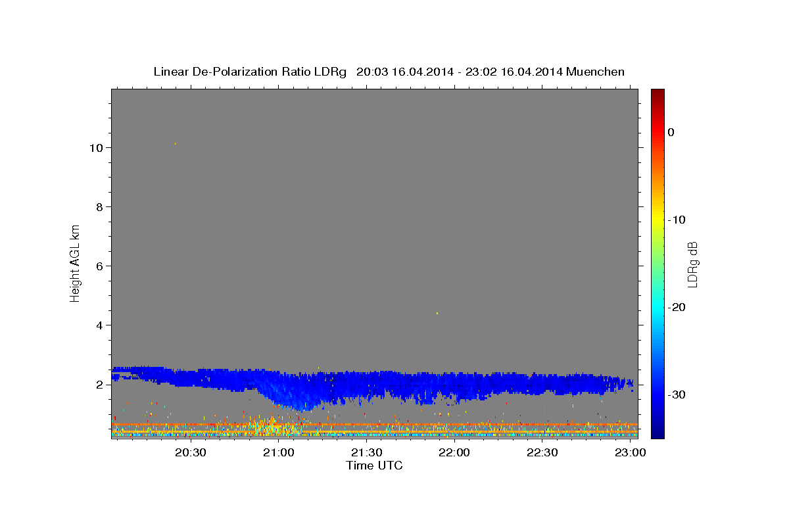Click the 'LDRg dB' colorbar label

point(692,264)
